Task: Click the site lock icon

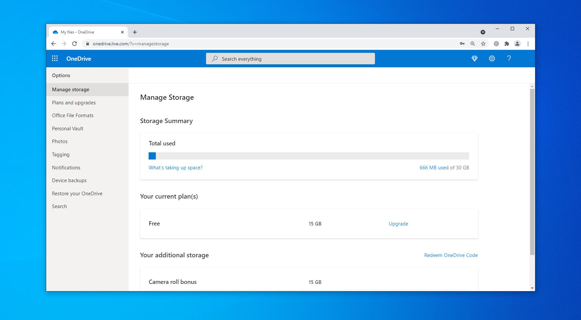Action: (x=87, y=44)
